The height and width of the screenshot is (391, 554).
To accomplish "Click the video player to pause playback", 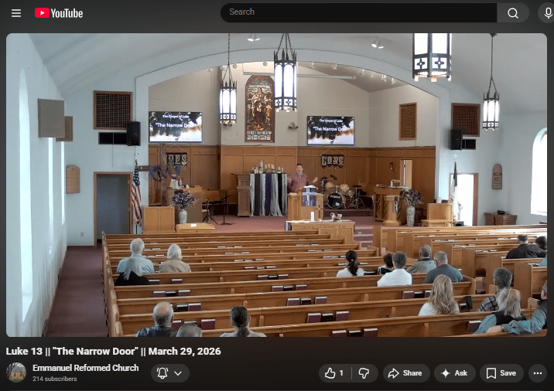I will (276, 185).
